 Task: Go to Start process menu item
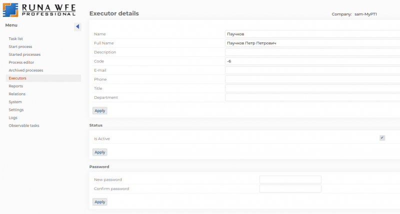[x=20, y=46]
